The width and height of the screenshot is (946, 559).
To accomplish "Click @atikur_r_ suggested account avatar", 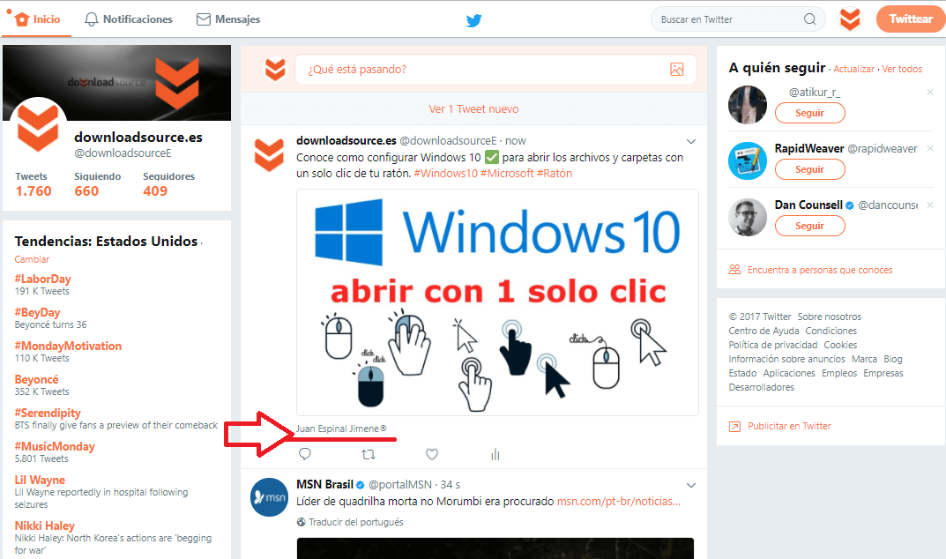I will pyautogui.click(x=748, y=104).
